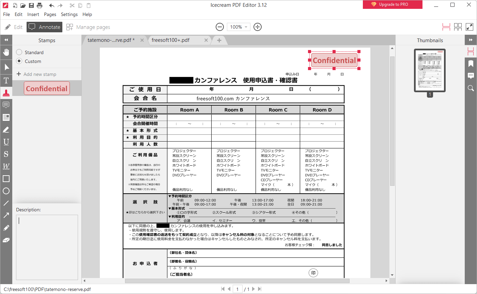Save the document with the floppy disk icon

31,5
